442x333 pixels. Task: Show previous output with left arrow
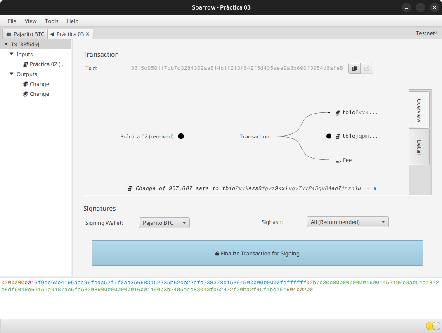tap(368, 188)
